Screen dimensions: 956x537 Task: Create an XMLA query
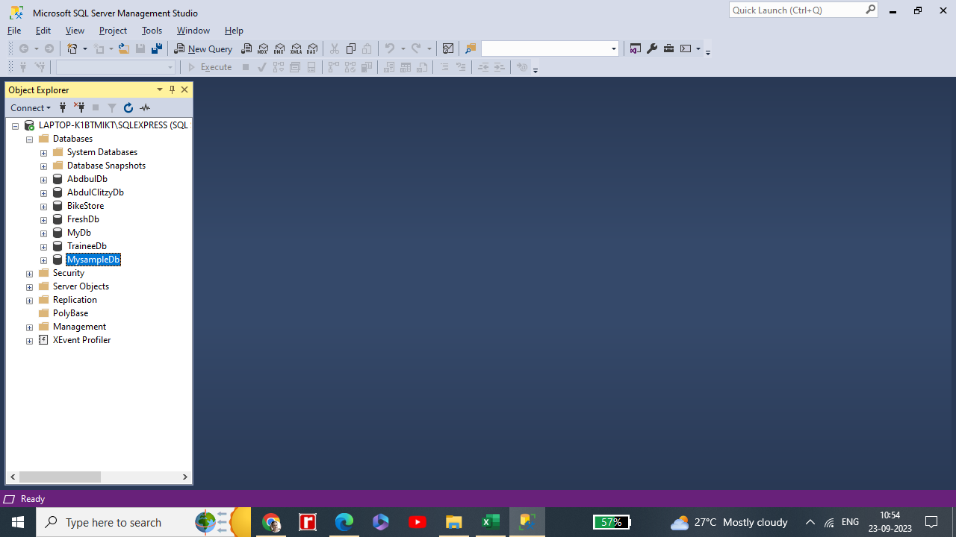click(296, 48)
